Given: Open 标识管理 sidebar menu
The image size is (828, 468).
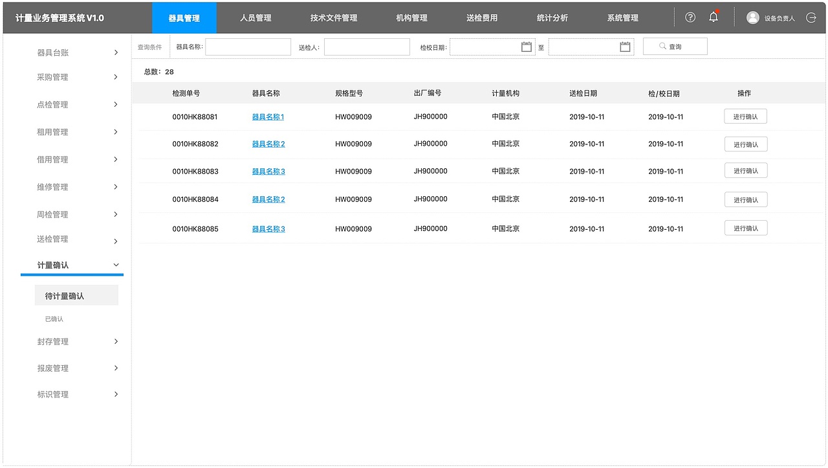Looking at the screenshot, I should pos(53,394).
